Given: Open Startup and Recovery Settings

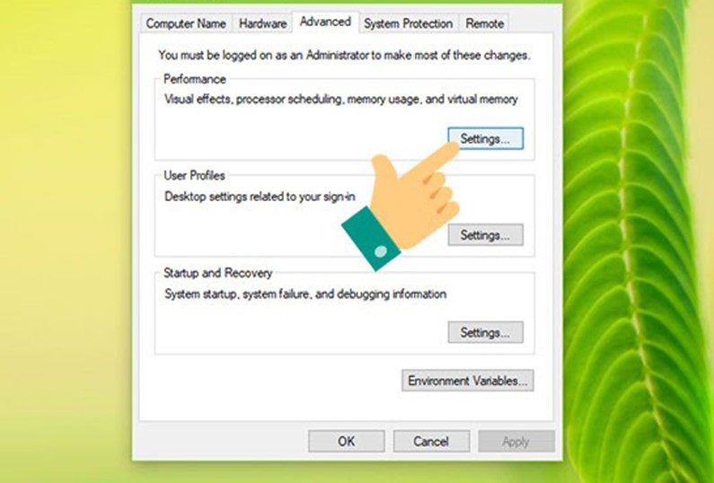Looking at the screenshot, I should tap(485, 332).
